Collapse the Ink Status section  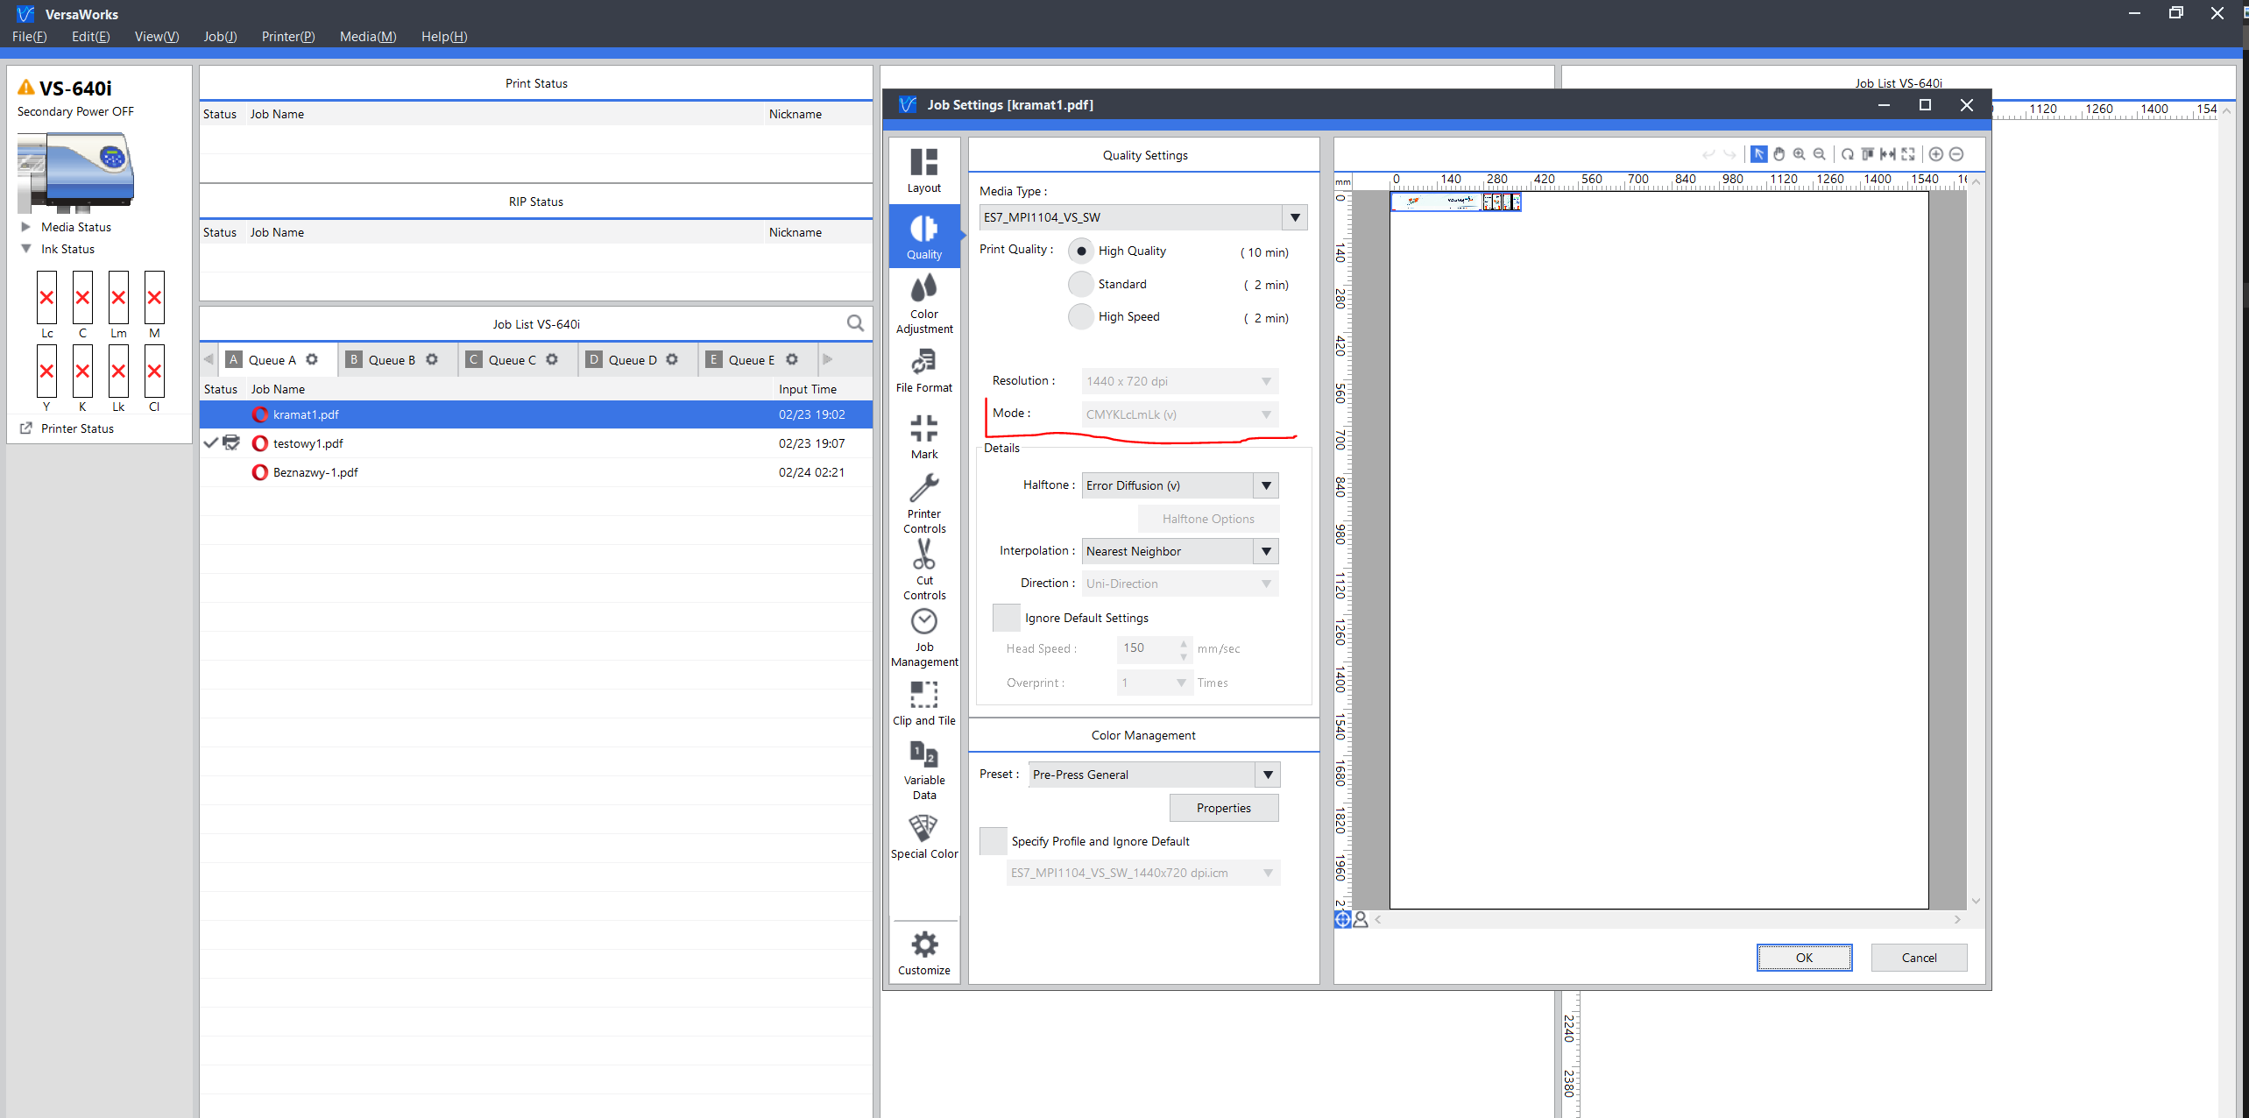pyautogui.click(x=25, y=249)
